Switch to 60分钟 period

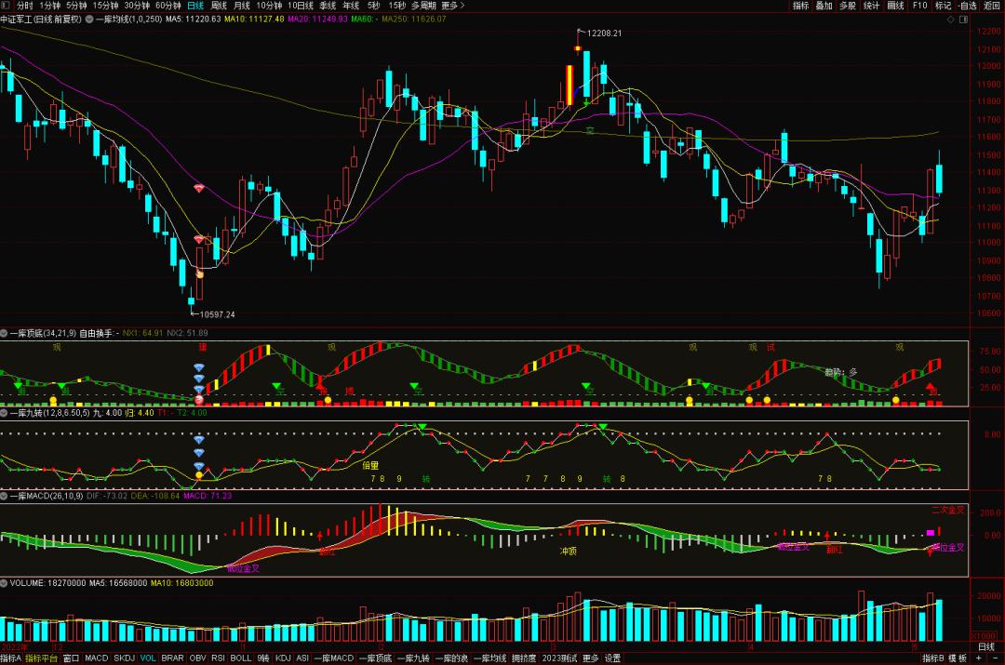point(167,6)
